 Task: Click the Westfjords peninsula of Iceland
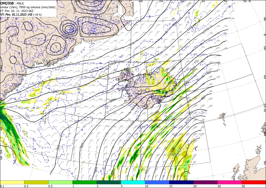click(125, 76)
